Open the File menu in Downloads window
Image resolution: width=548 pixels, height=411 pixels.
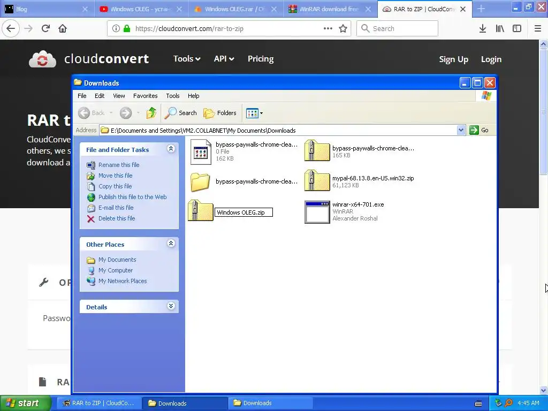pos(82,96)
